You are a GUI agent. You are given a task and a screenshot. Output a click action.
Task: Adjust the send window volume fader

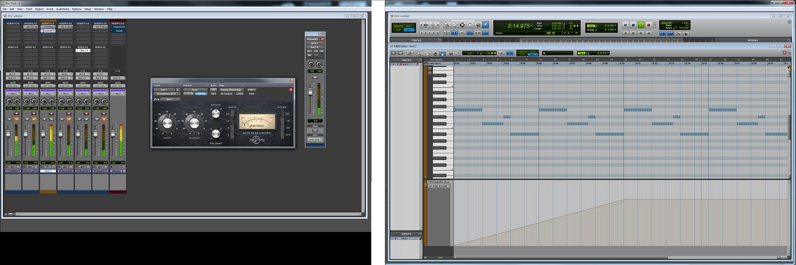(x=310, y=92)
